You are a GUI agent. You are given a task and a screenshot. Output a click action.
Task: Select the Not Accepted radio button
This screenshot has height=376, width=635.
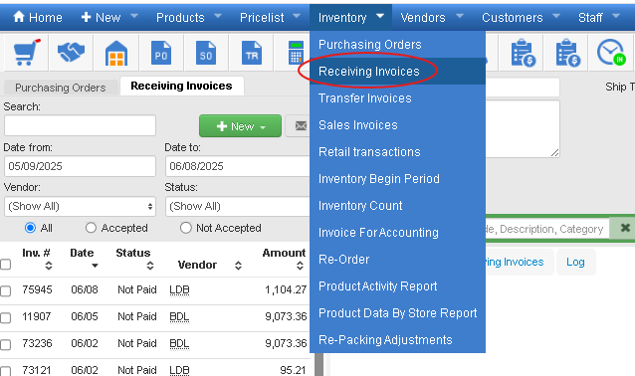[185, 228]
